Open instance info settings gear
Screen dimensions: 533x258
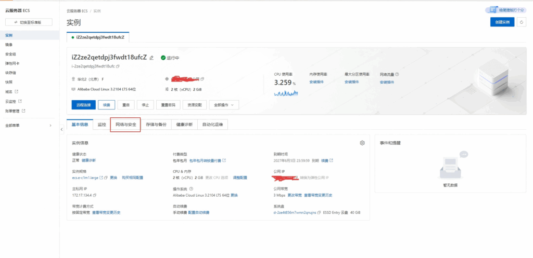point(362,143)
